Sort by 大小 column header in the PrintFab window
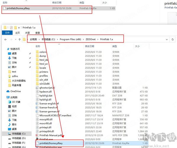 pos(137,46)
